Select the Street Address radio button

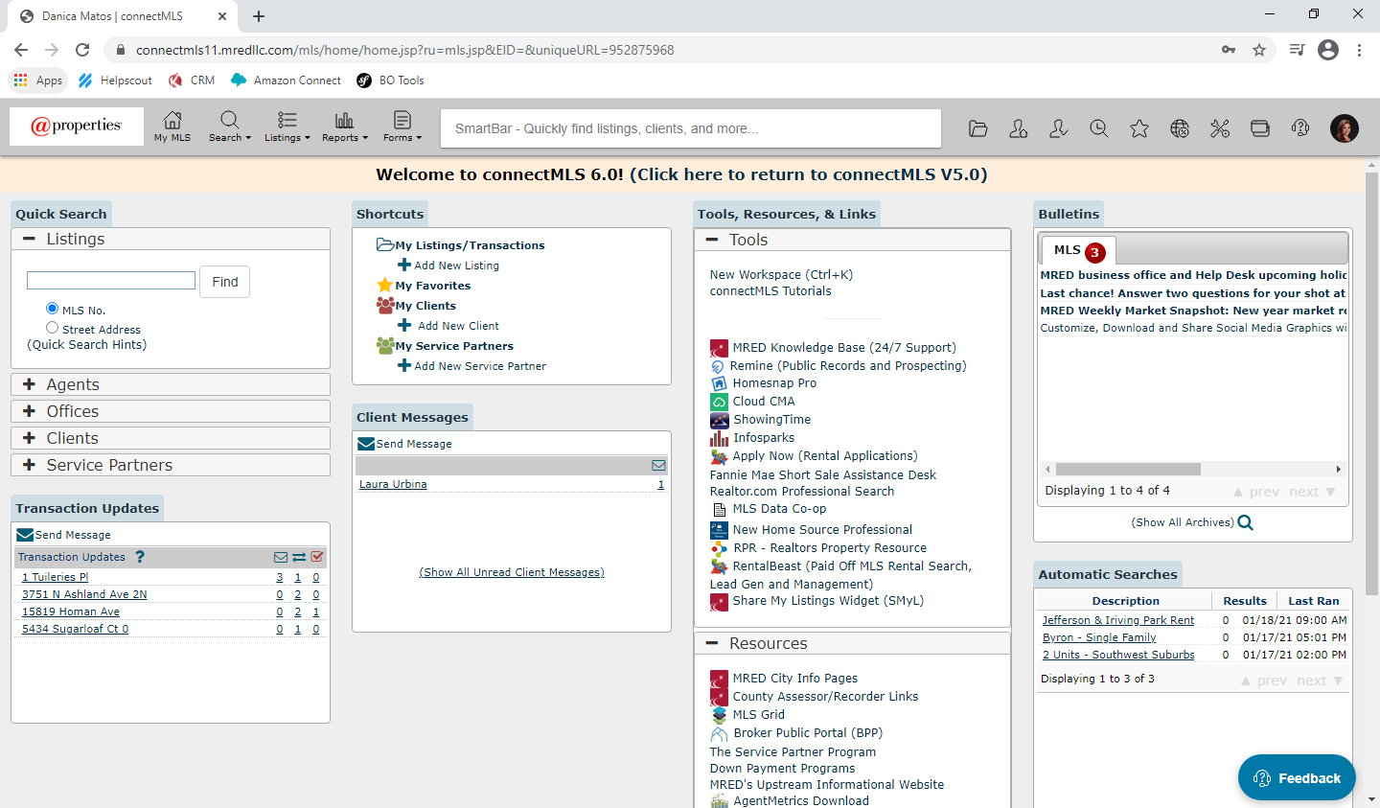pyautogui.click(x=53, y=328)
